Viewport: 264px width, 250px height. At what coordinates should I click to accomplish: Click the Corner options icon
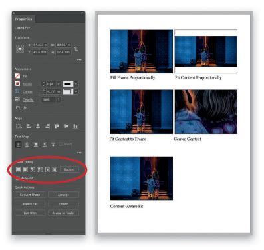click(x=17, y=91)
